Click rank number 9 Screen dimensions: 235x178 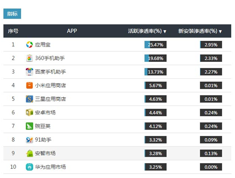tap(13, 153)
